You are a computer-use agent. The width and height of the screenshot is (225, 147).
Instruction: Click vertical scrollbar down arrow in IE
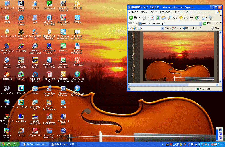pyautogui.click(x=220, y=82)
